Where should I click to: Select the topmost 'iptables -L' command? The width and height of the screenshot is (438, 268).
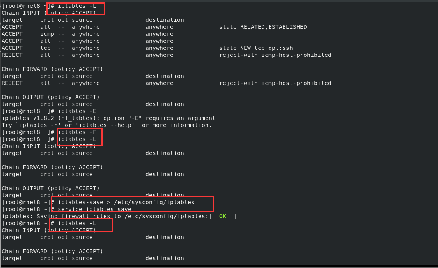[77, 6]
